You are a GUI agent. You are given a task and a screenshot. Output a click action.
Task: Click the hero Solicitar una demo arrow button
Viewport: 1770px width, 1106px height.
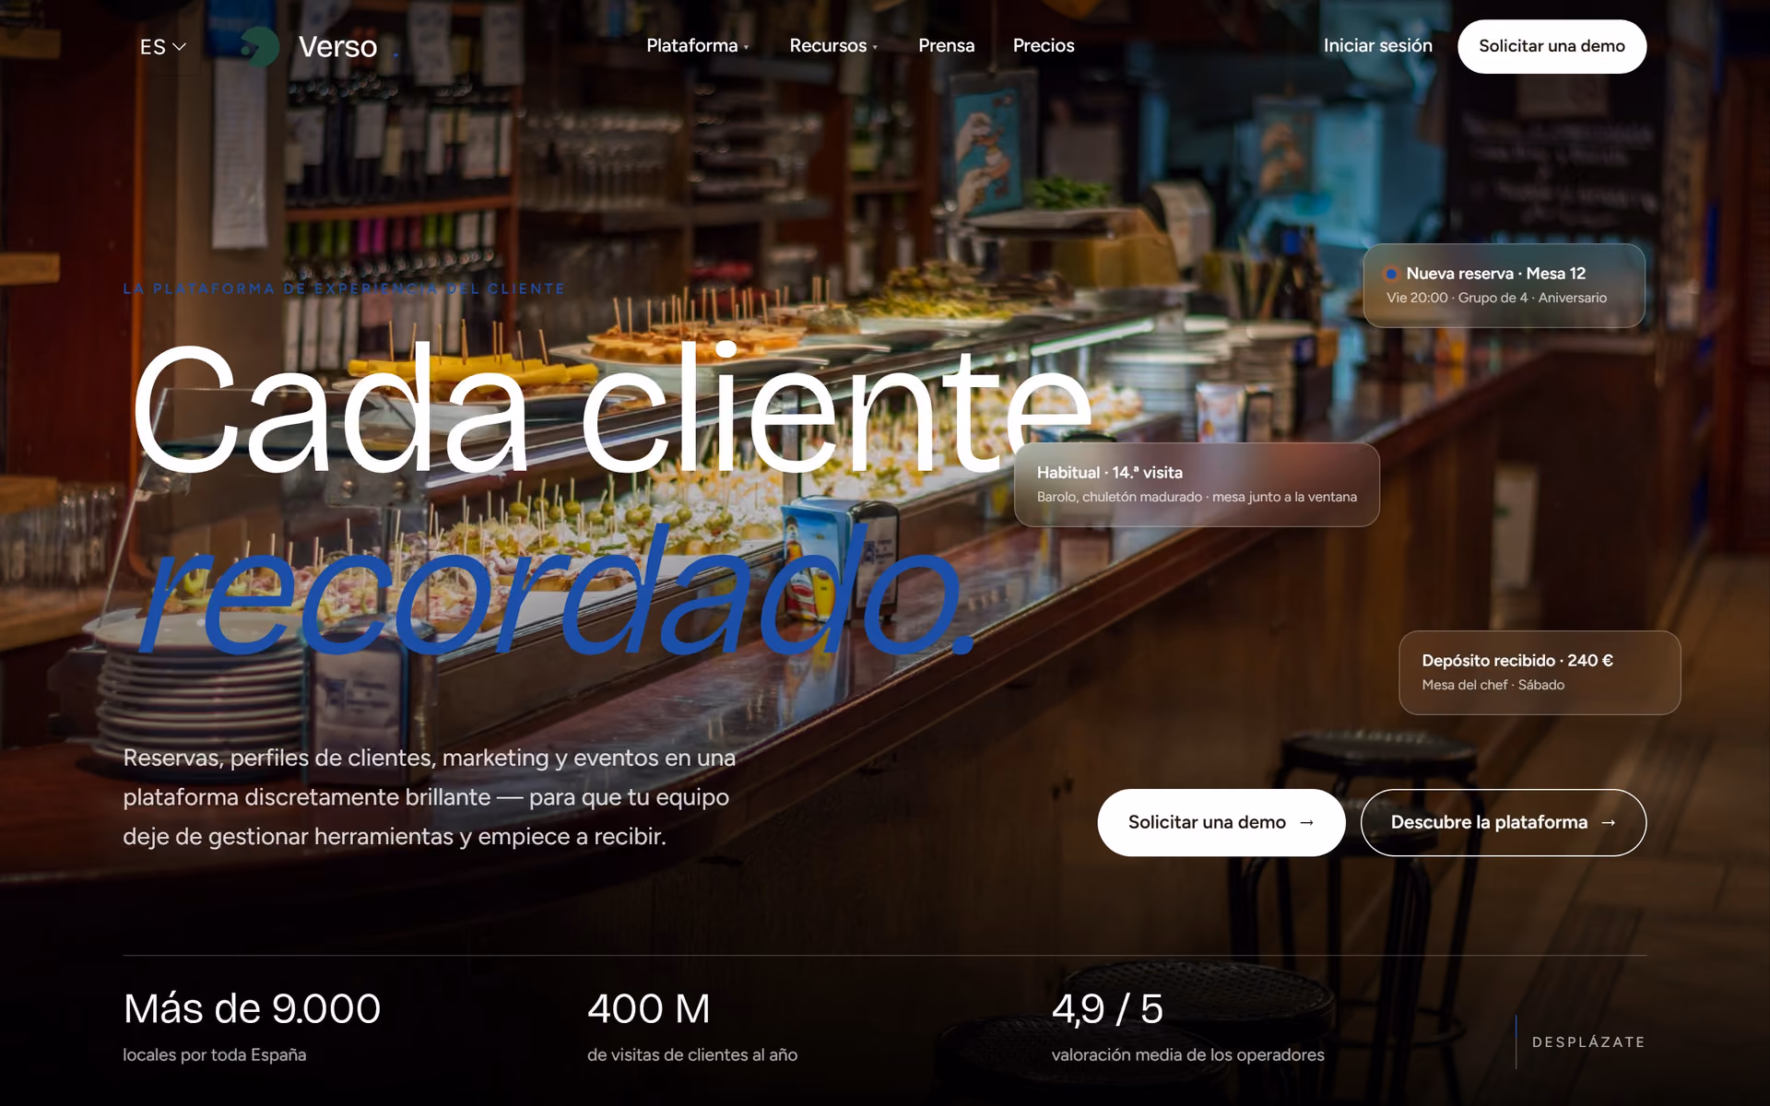1221,822
